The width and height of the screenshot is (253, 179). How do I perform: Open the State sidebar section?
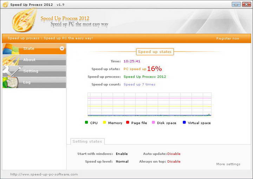click(34, 49)
